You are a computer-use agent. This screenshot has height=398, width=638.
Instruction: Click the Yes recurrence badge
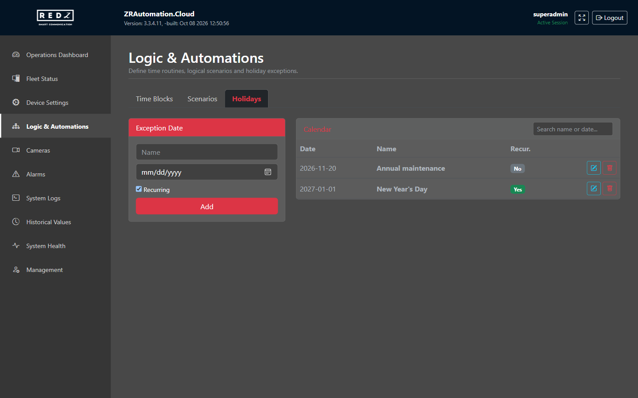[517, 189]
